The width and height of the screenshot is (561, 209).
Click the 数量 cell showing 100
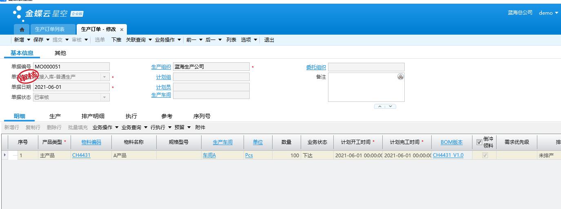(287, 155)
